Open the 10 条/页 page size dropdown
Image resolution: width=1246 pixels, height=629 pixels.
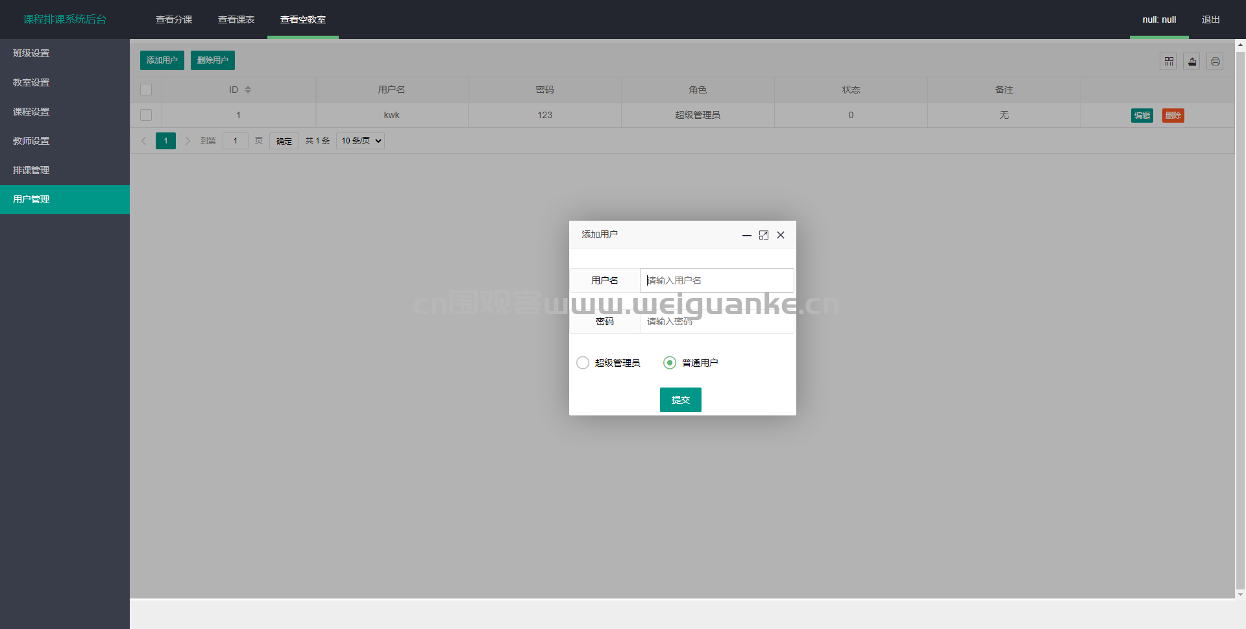pyautogui.click(x=360, y=141)
